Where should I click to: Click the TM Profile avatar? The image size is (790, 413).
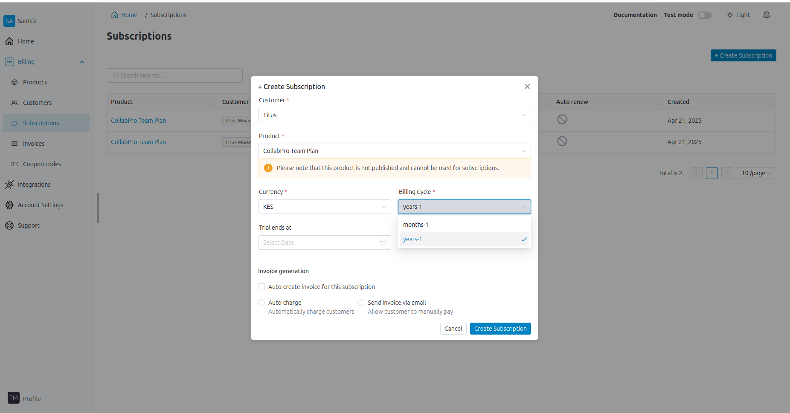[14, 398]
